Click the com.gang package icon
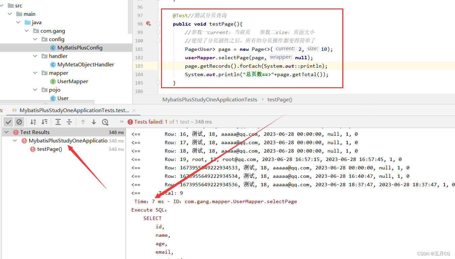Screen dimensions: 455x259 click(x=36, y=31)
